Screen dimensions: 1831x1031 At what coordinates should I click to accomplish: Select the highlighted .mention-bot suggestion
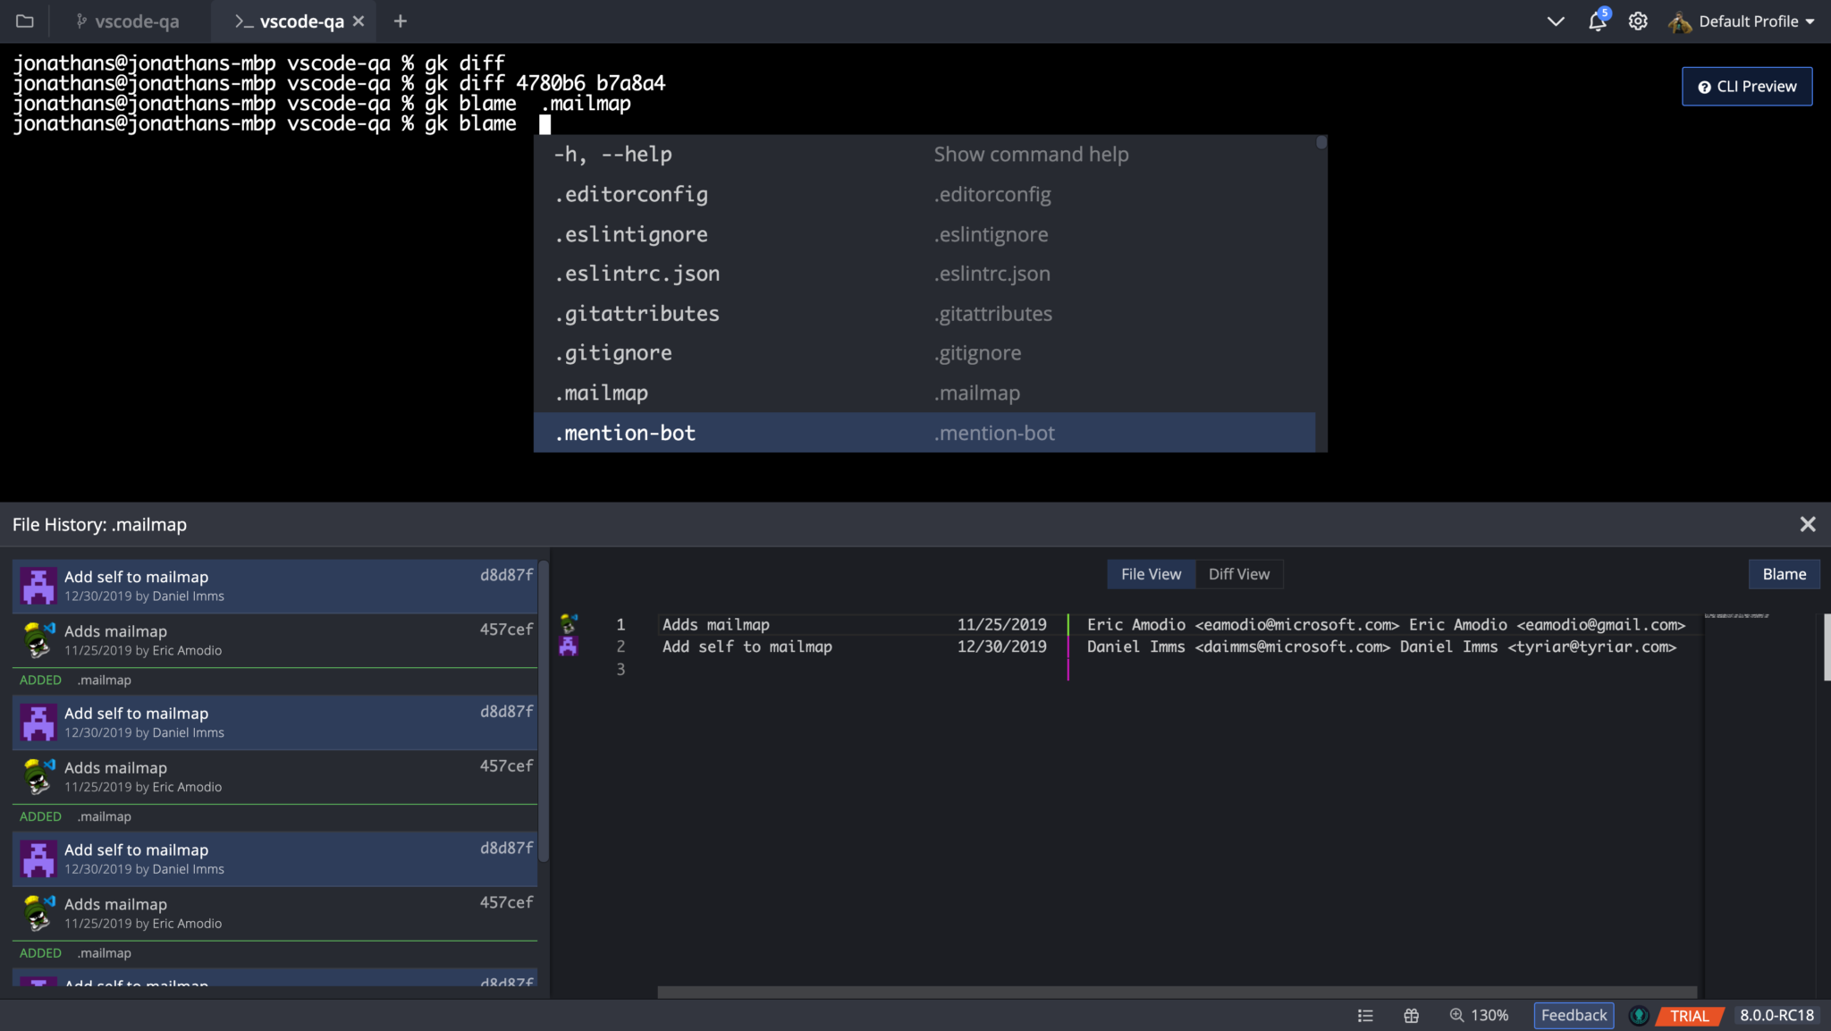tap(624, 432)
